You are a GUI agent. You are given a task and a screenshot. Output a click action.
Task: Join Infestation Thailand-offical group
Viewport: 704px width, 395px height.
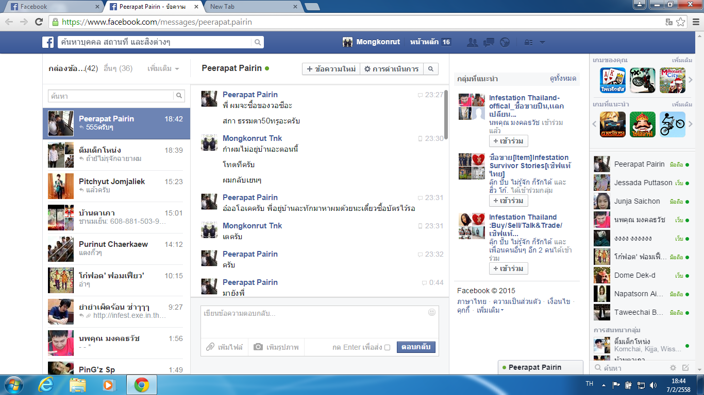coord(508,141)
